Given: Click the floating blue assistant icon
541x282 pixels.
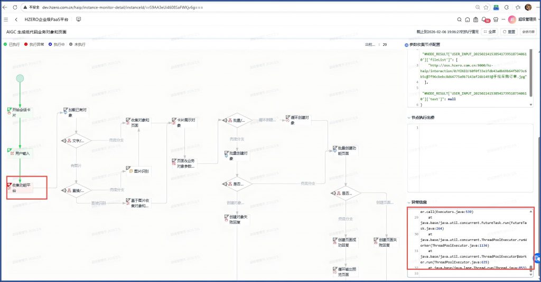Looking at the screenshot, I should 537,258.
